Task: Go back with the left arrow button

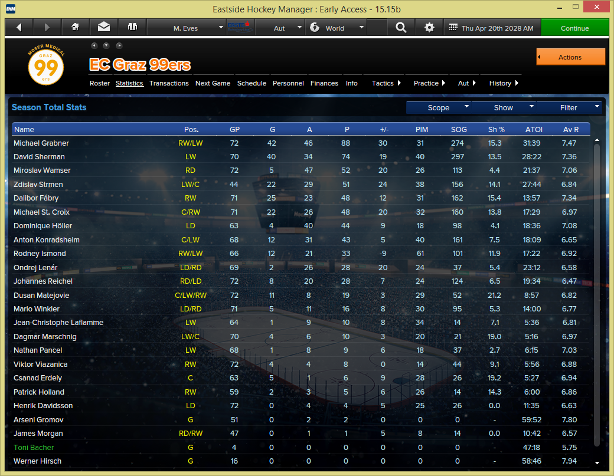Action: pyautogui.click(x=19, y=27)
